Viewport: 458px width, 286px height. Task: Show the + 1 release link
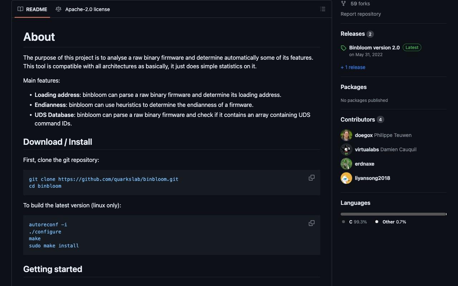tap(353, 67)
